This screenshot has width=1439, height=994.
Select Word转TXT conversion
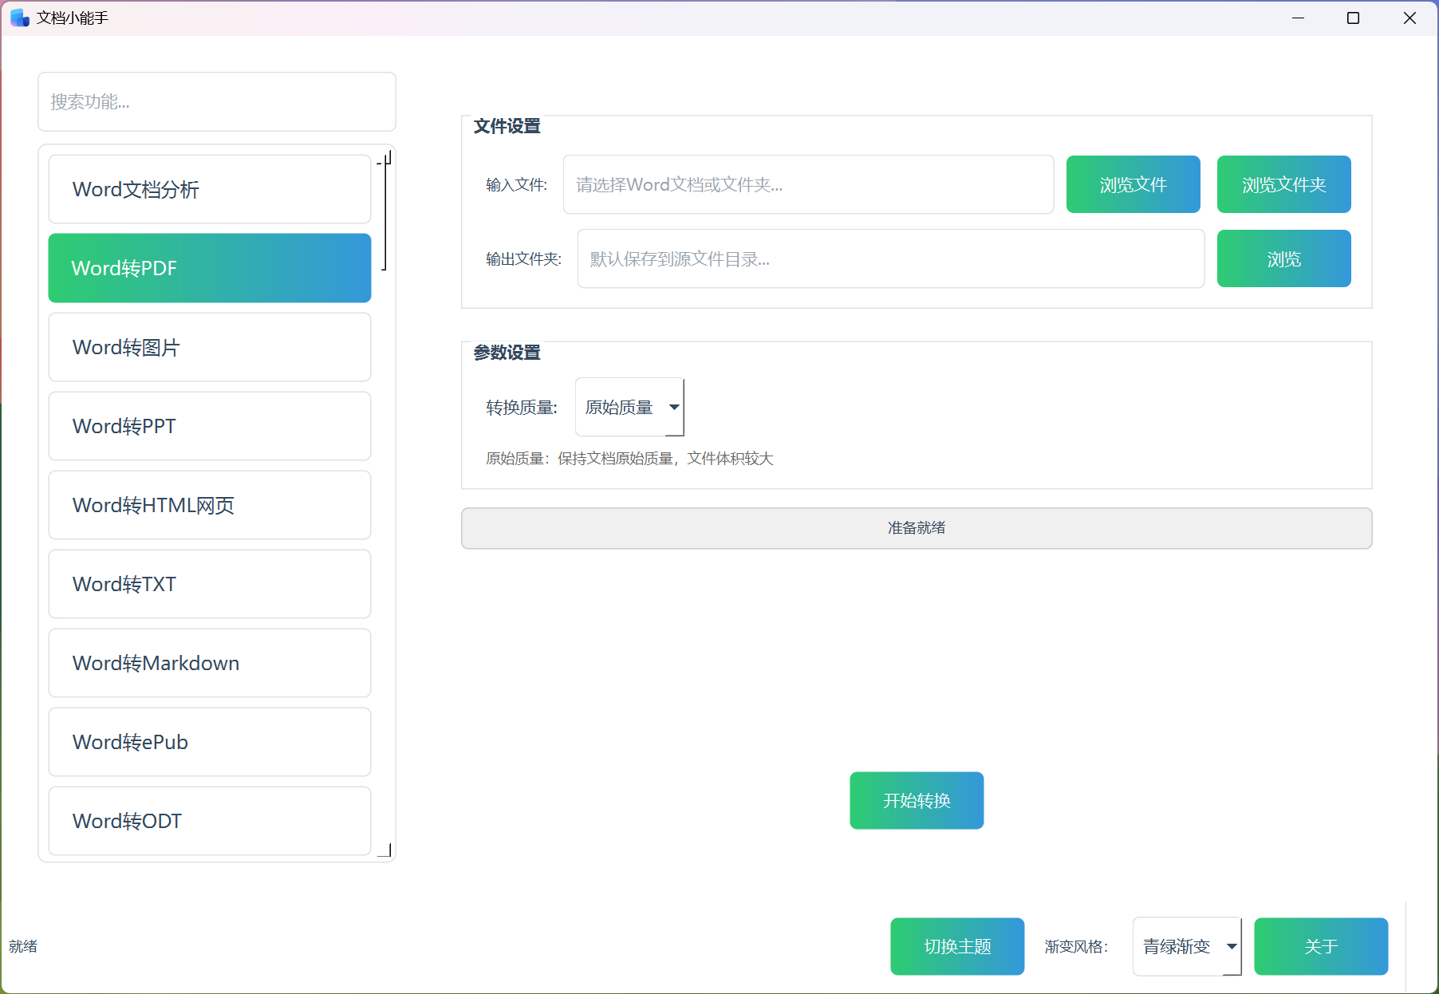[209, 584]
